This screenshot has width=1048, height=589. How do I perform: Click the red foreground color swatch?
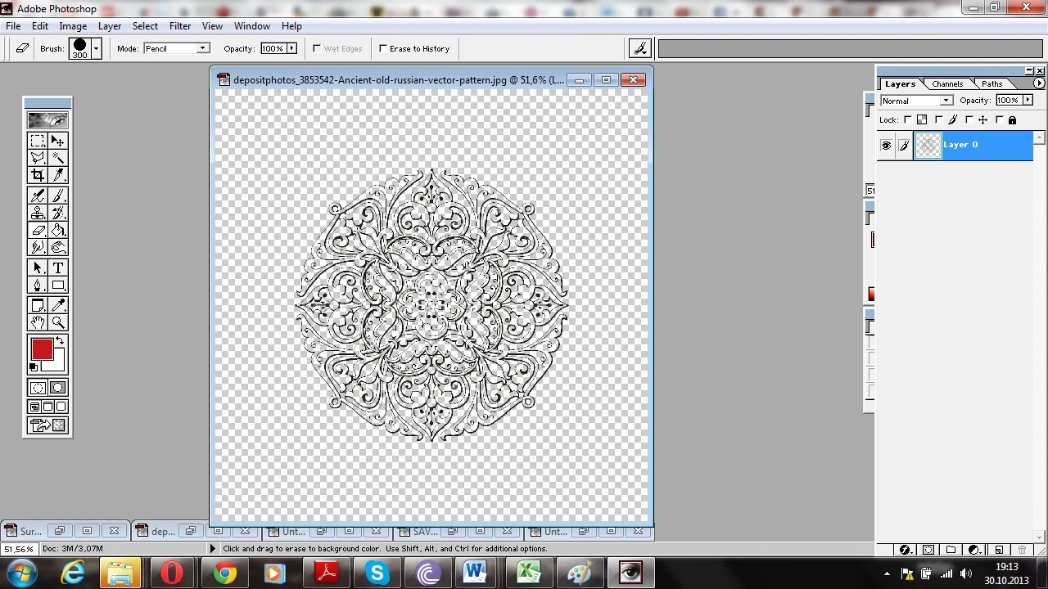pos(42,350)
